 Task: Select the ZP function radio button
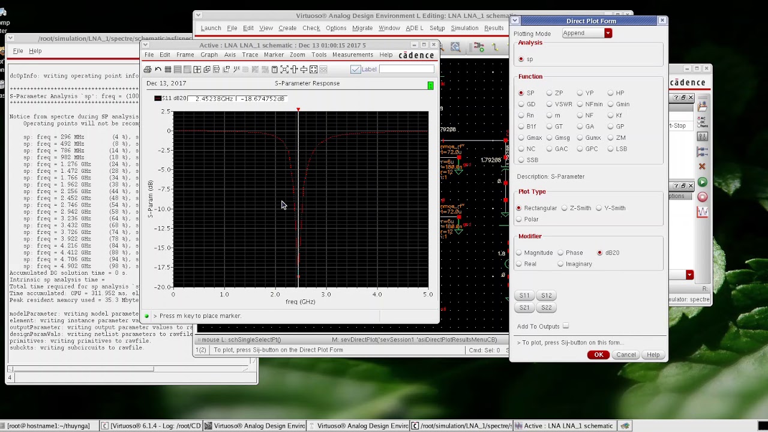point(549,93)
